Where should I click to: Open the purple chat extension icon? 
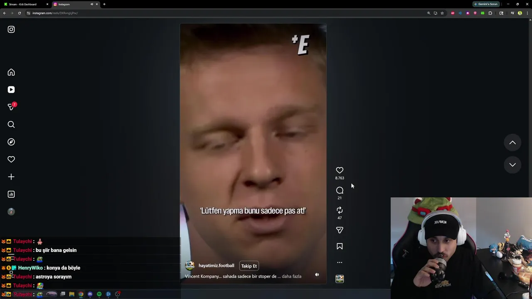pyautogui.click(x=468, y=13)
